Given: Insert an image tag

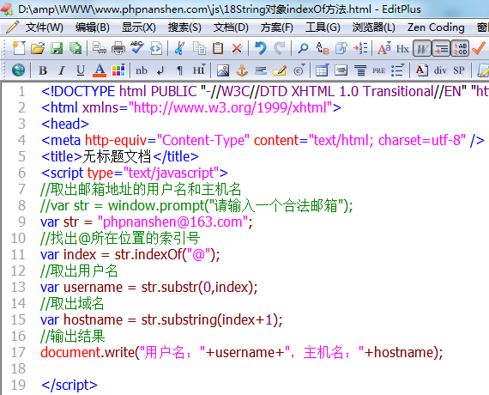Looking at the screenshot, I should point(223,70).
